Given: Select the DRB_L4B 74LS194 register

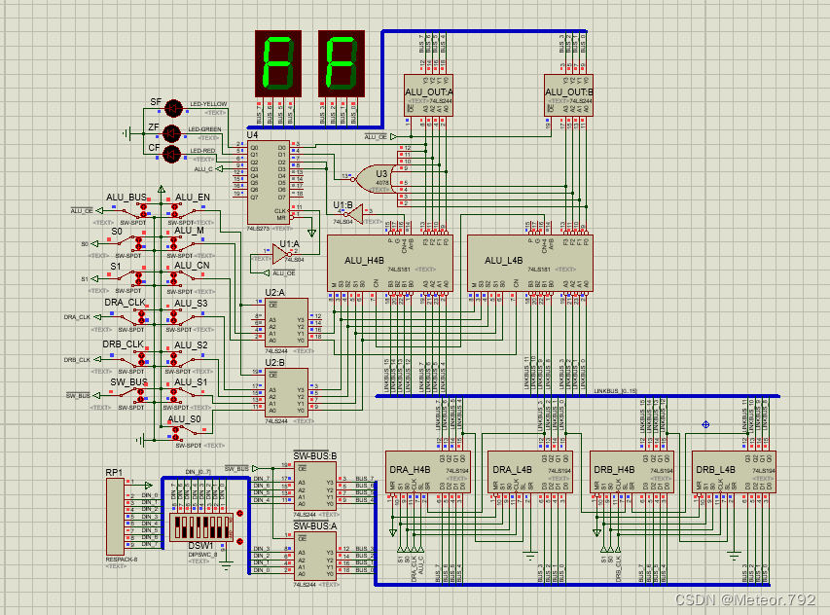Looking at the screenshot, I should [735, 472].
